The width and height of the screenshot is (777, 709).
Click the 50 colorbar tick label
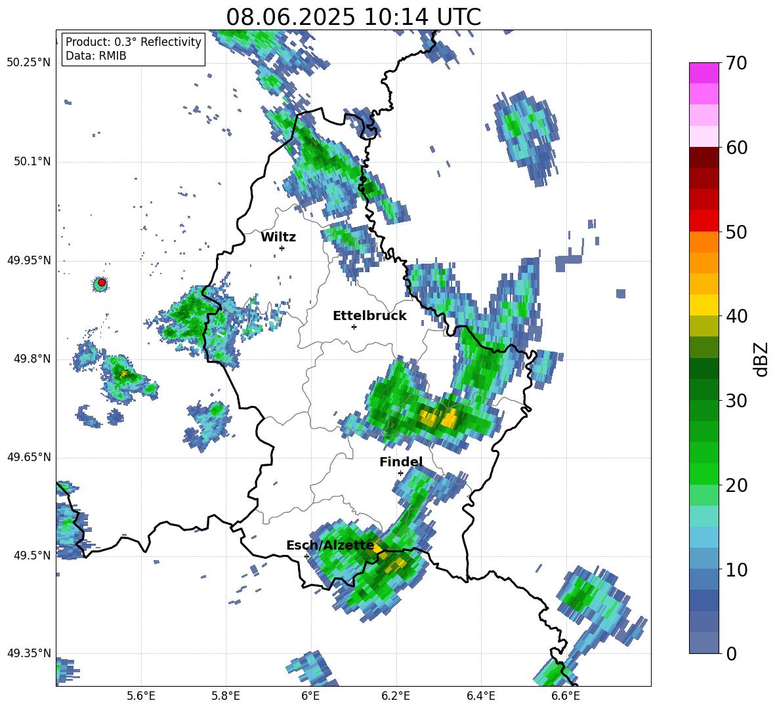point(736,232)
